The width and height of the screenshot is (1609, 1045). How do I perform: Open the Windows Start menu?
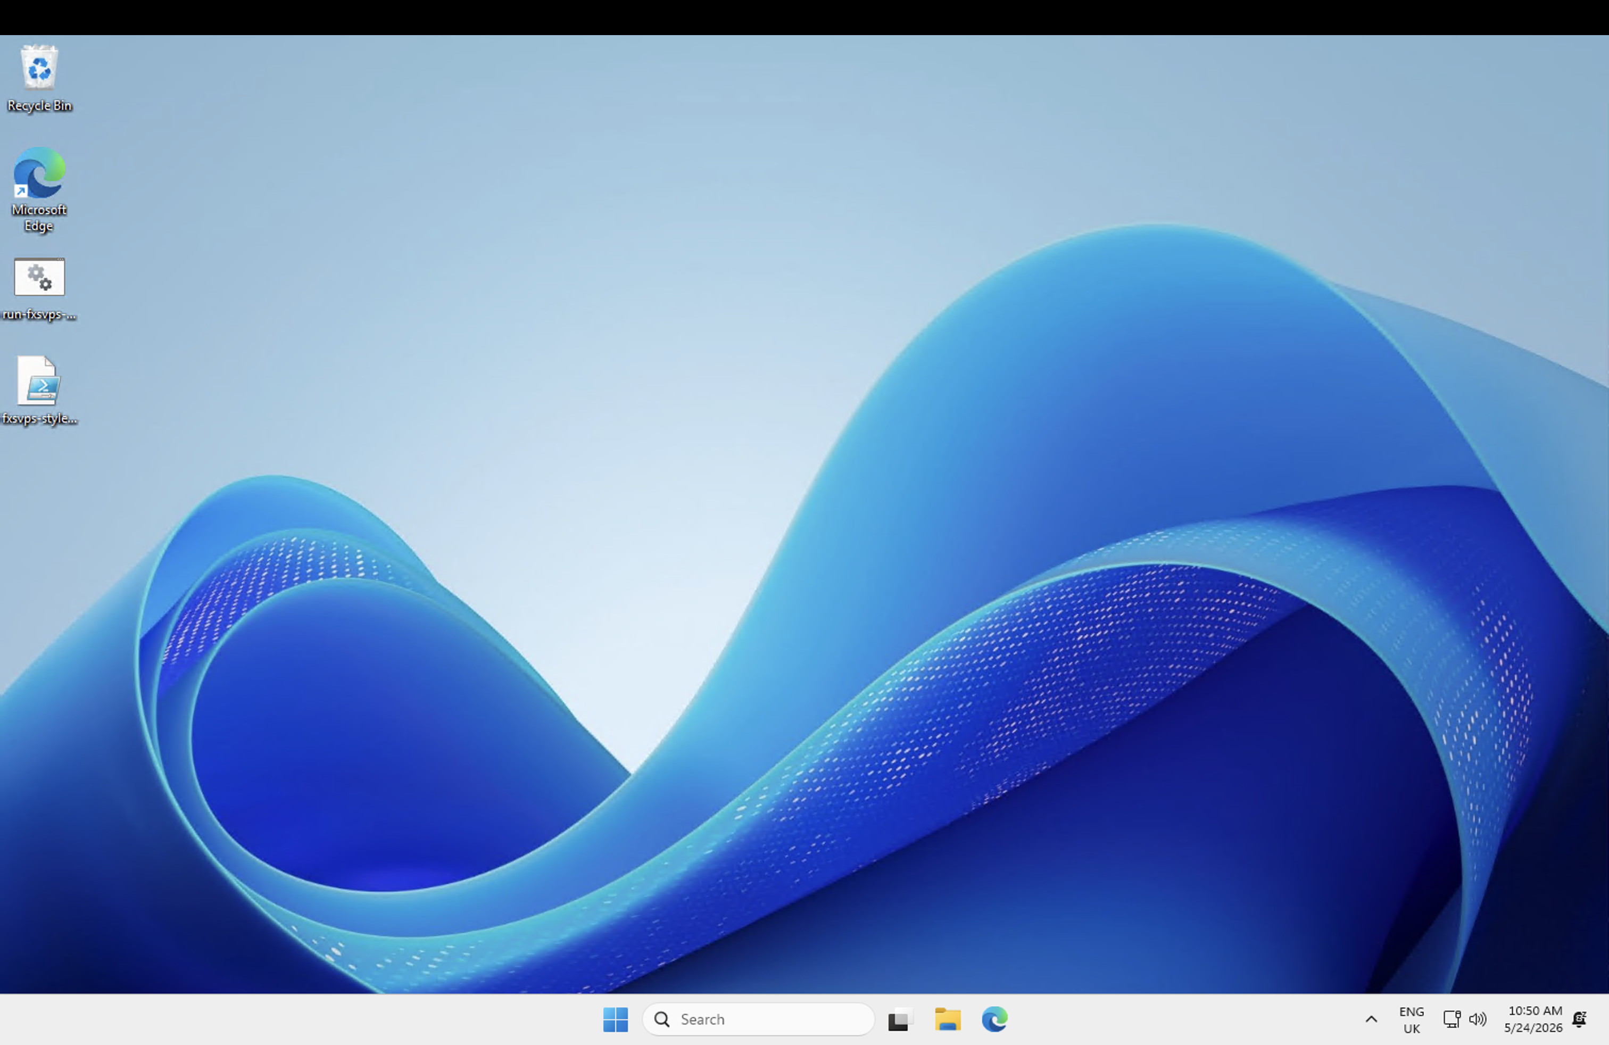tap(615, 1019)
